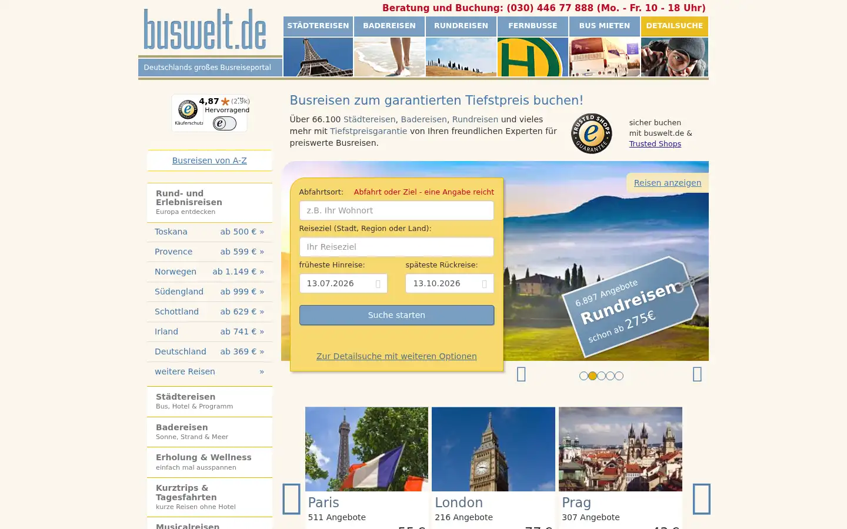Go to next city offers arrow
Image resolution: width=847 pixels, height=529 pixels.
[701, 499]
